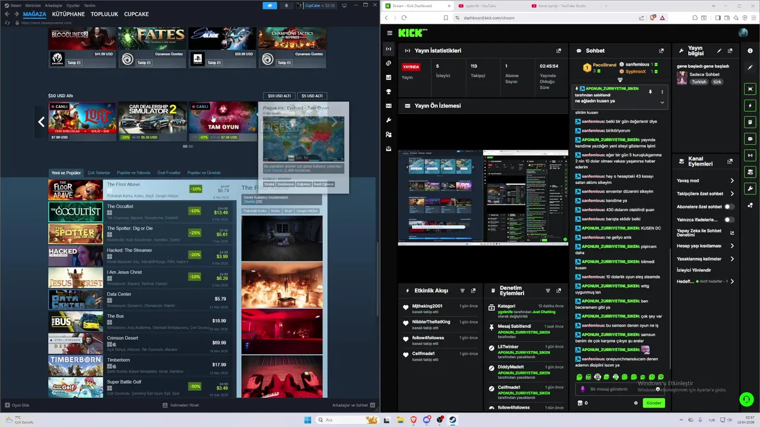Filter the Etkinlik Akışı feed
This screenshot has width=760, height=427.
(463, 291)
